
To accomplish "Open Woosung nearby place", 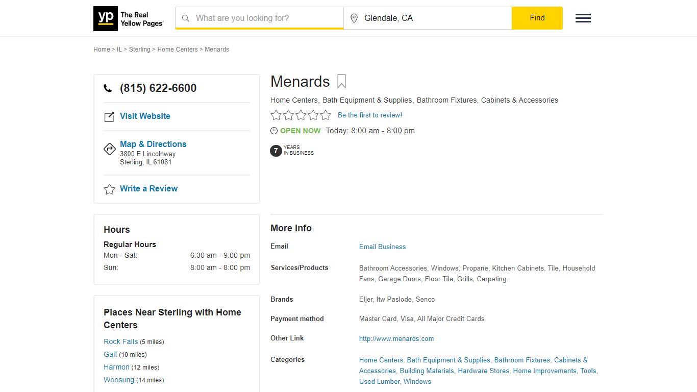I will [119, 380].
